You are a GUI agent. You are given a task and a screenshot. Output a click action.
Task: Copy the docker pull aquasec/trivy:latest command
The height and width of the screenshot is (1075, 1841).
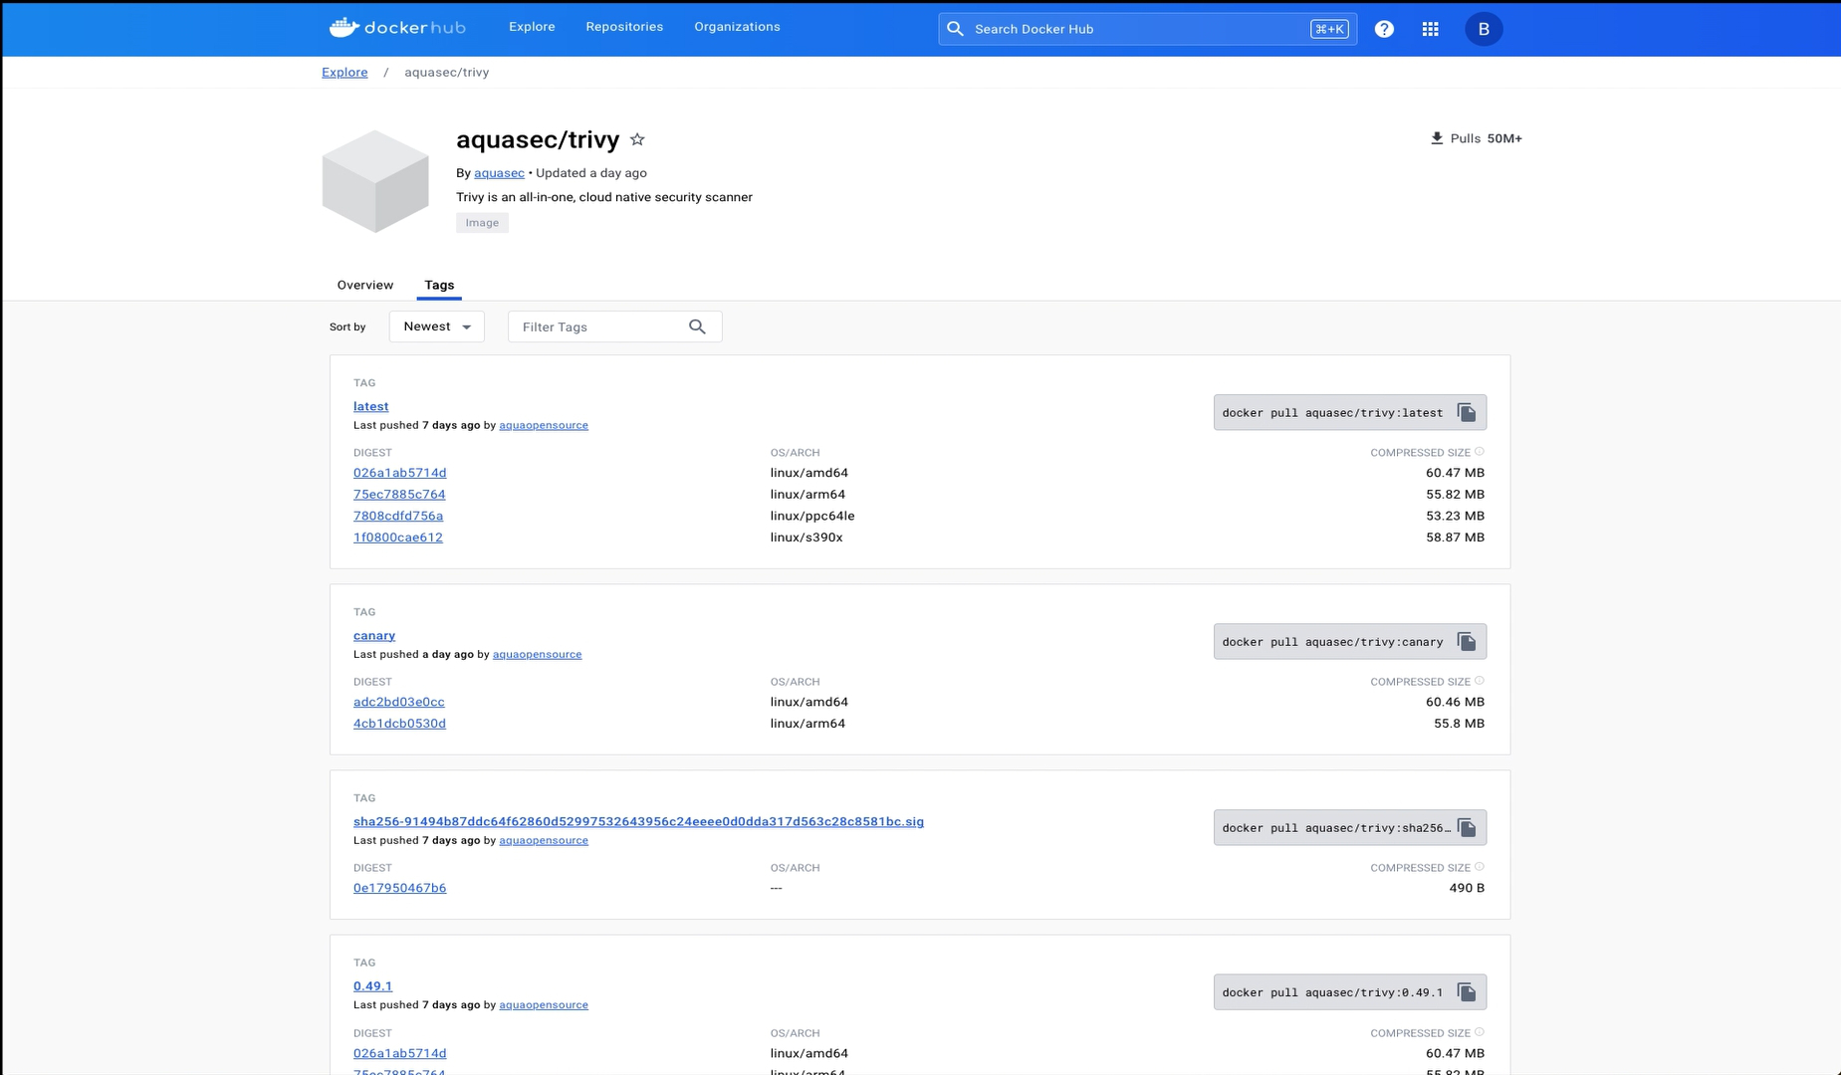point(1467,412)
